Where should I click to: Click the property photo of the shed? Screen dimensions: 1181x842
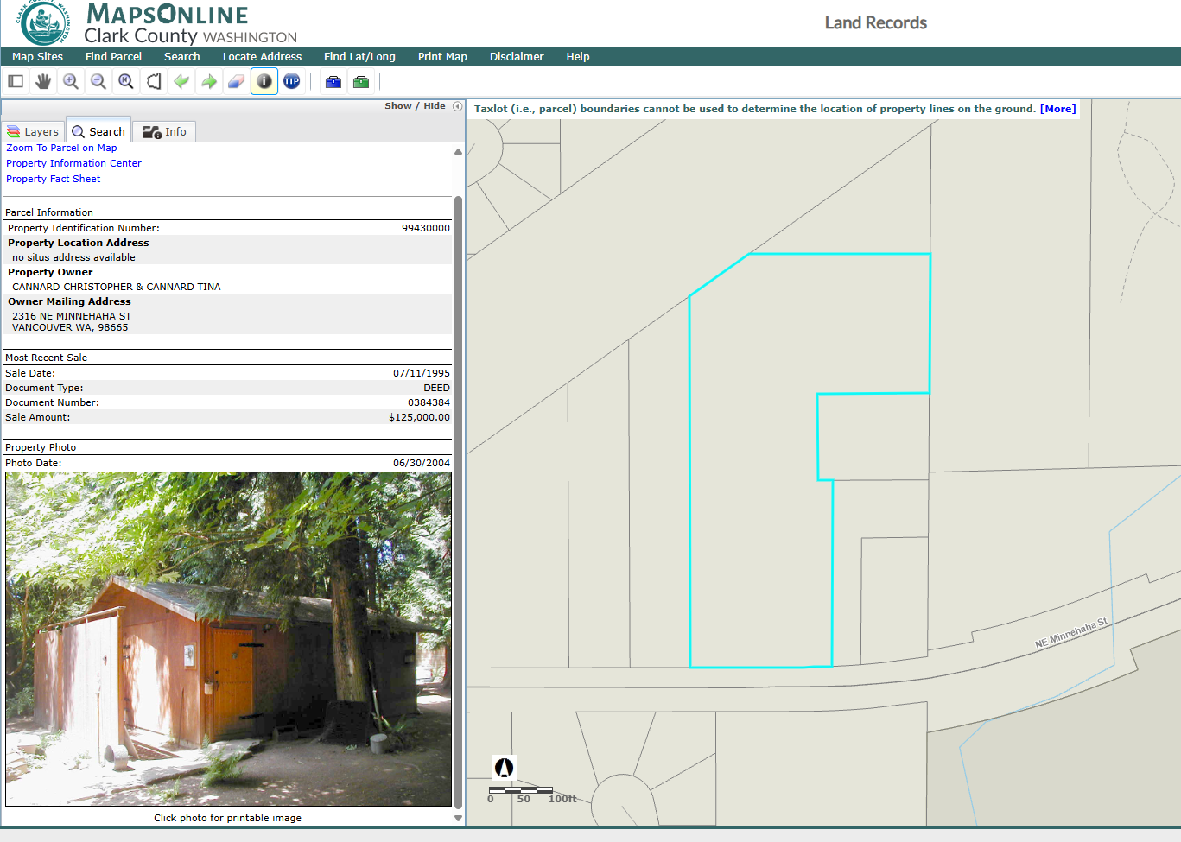[x=228, y=638]
